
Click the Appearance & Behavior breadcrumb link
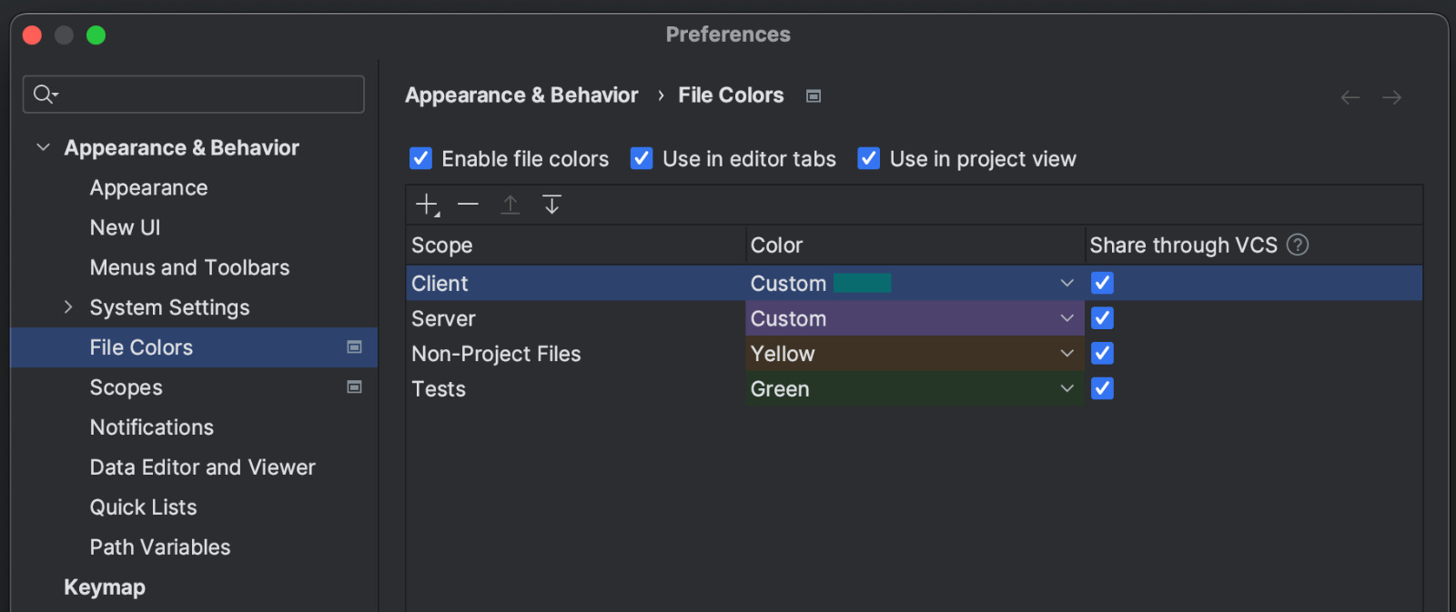click(521, 95)
